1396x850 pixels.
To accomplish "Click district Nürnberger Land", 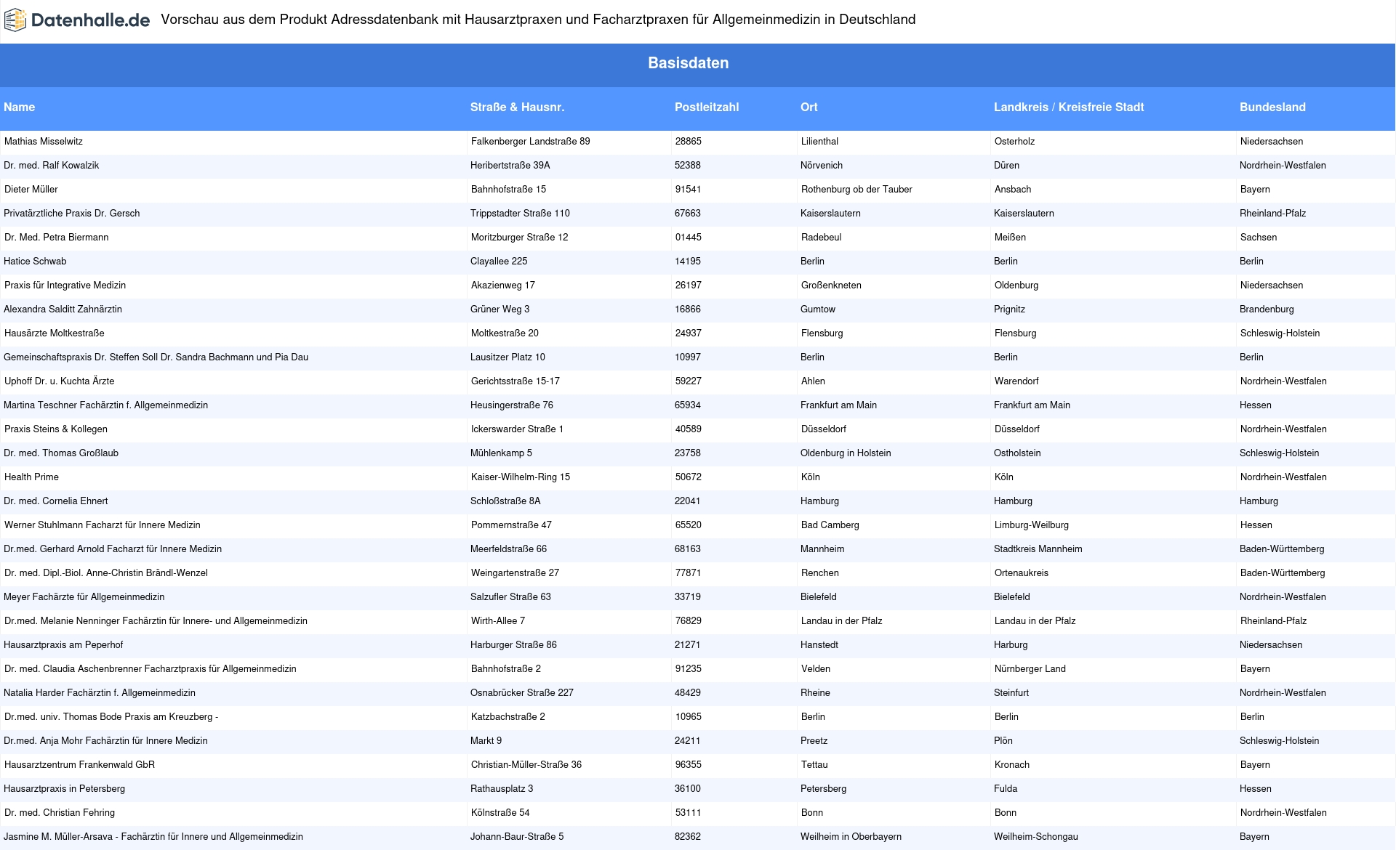I will coord(1030,668).
